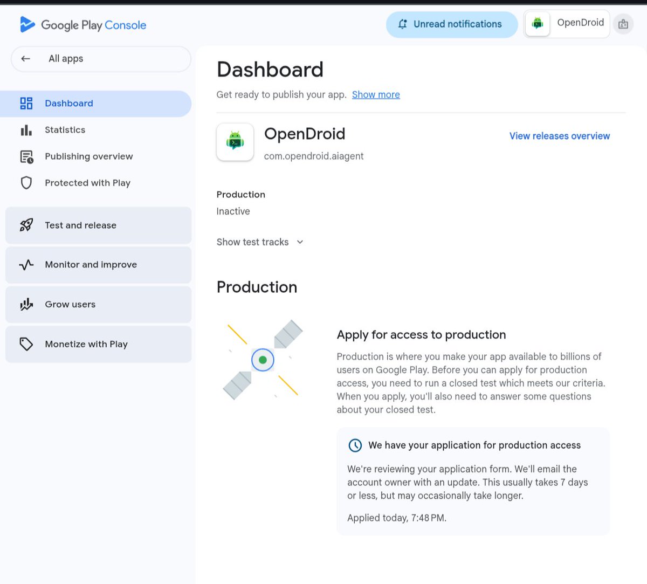Click the Inactive production status text

tap(233, 211)
